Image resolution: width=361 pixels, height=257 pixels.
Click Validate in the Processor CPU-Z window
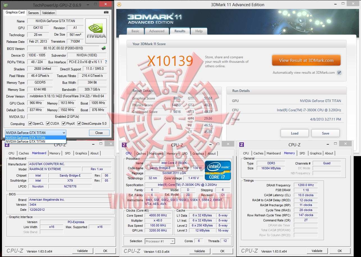pyautogui.click(x=199, y=251)
